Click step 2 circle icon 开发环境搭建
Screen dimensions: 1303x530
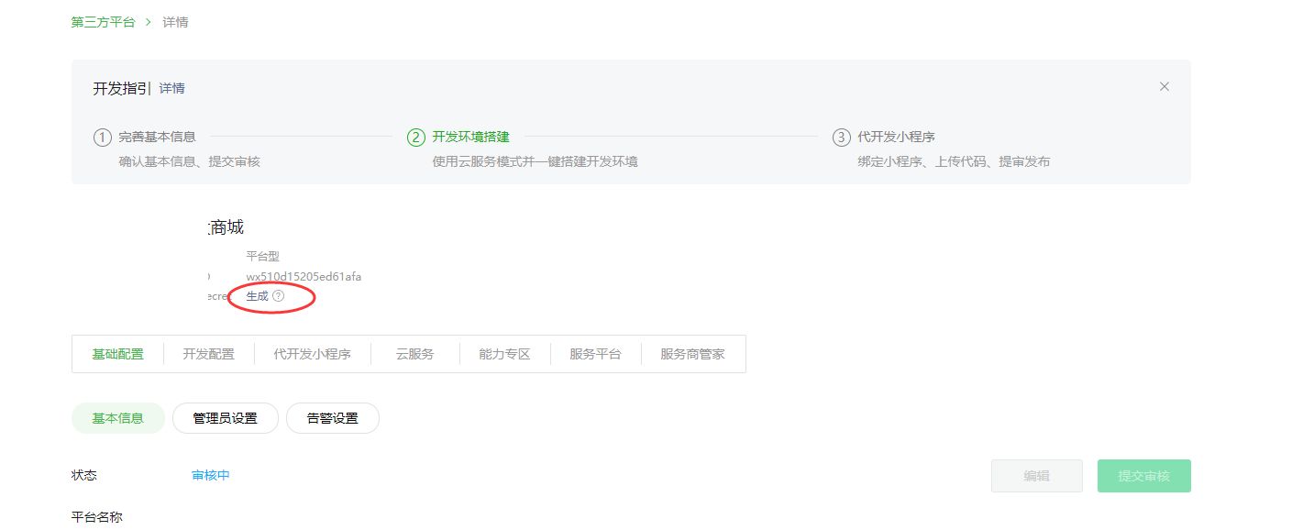416,138
